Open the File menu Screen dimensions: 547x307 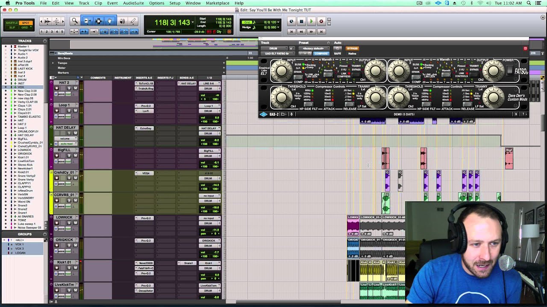pos(44,3)
